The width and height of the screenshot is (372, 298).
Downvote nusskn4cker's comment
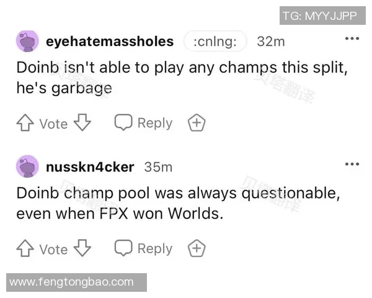82,249
